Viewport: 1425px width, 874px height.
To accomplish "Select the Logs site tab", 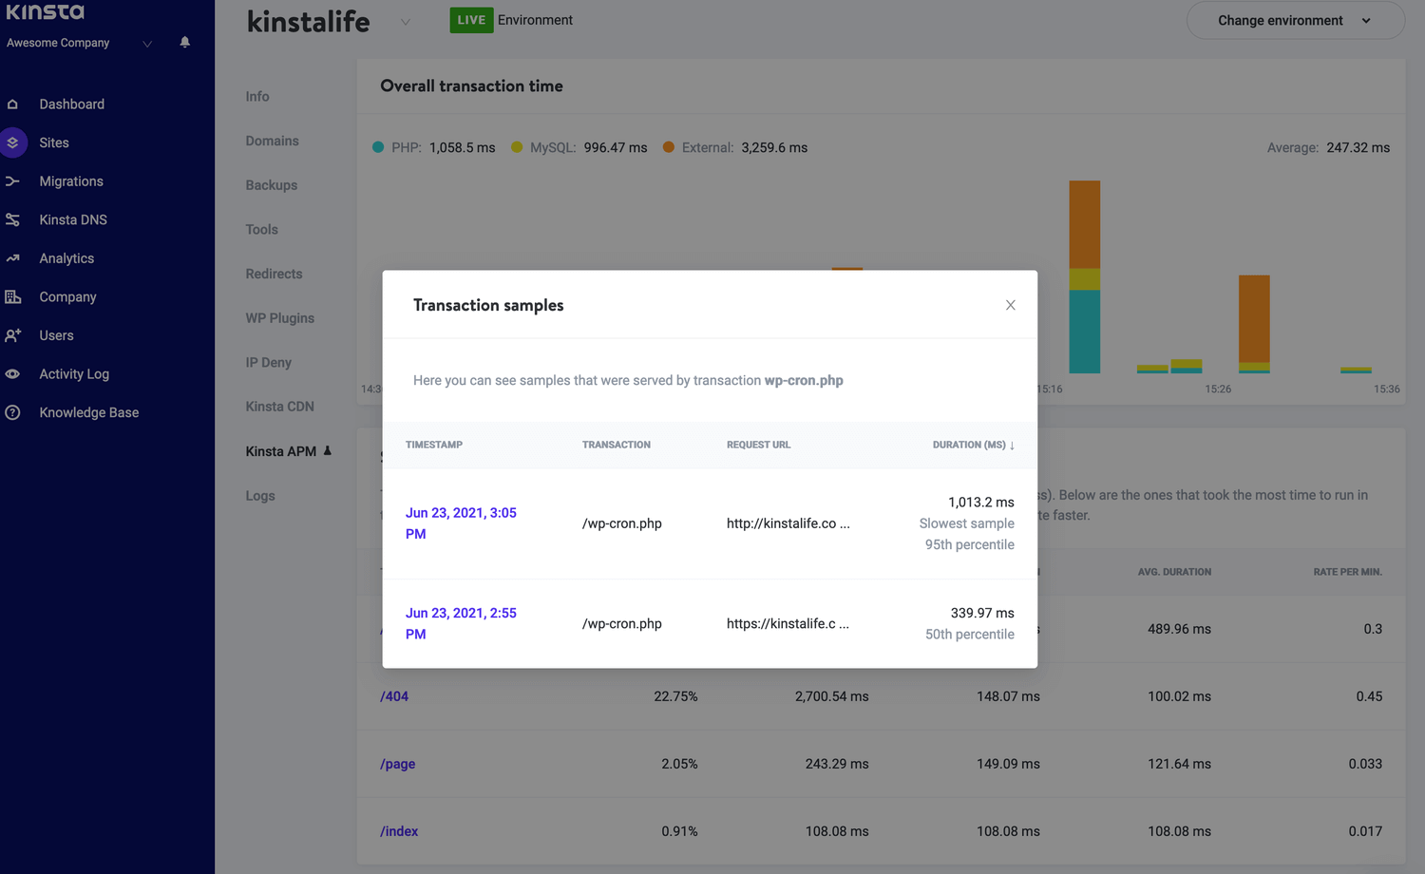I will coord(260,496).
